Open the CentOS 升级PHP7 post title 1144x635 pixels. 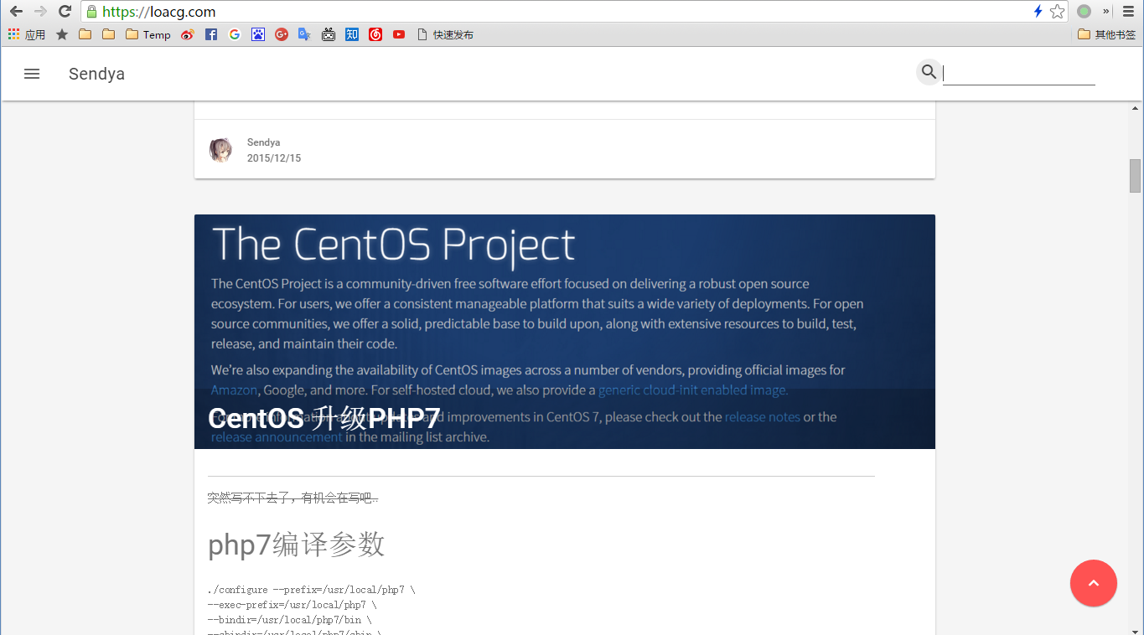324,418
